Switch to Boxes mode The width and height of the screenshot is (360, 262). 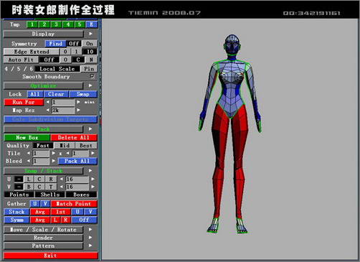pyautogui.click(x=81, y=195)
